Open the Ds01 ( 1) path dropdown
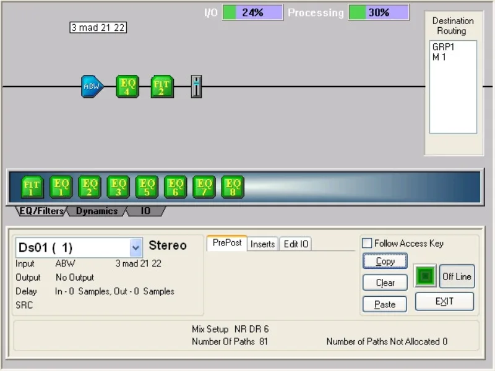Viewport: 495px width, 371px height. [x=136, y=248]
